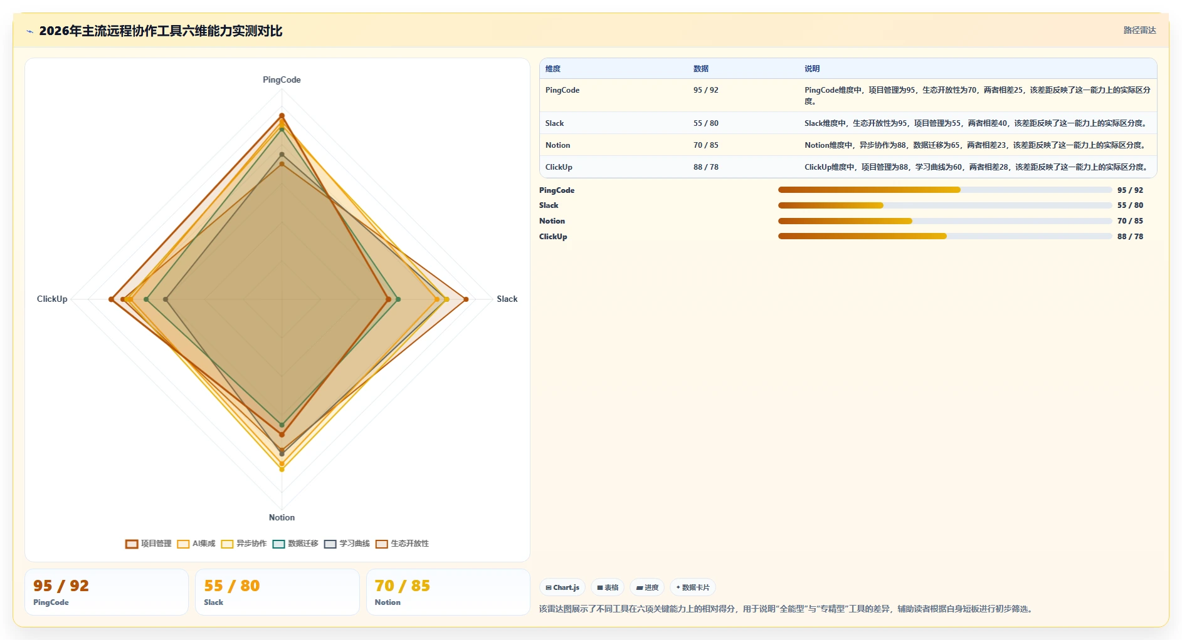
Task: Toggle the 项目管理 legend entry
Action: click(149, 544)
